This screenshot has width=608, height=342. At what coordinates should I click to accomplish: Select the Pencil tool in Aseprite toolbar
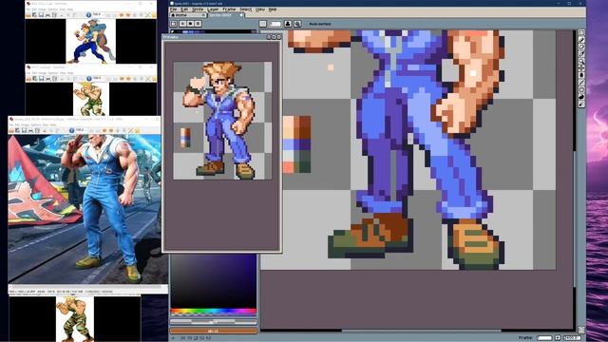581,40
